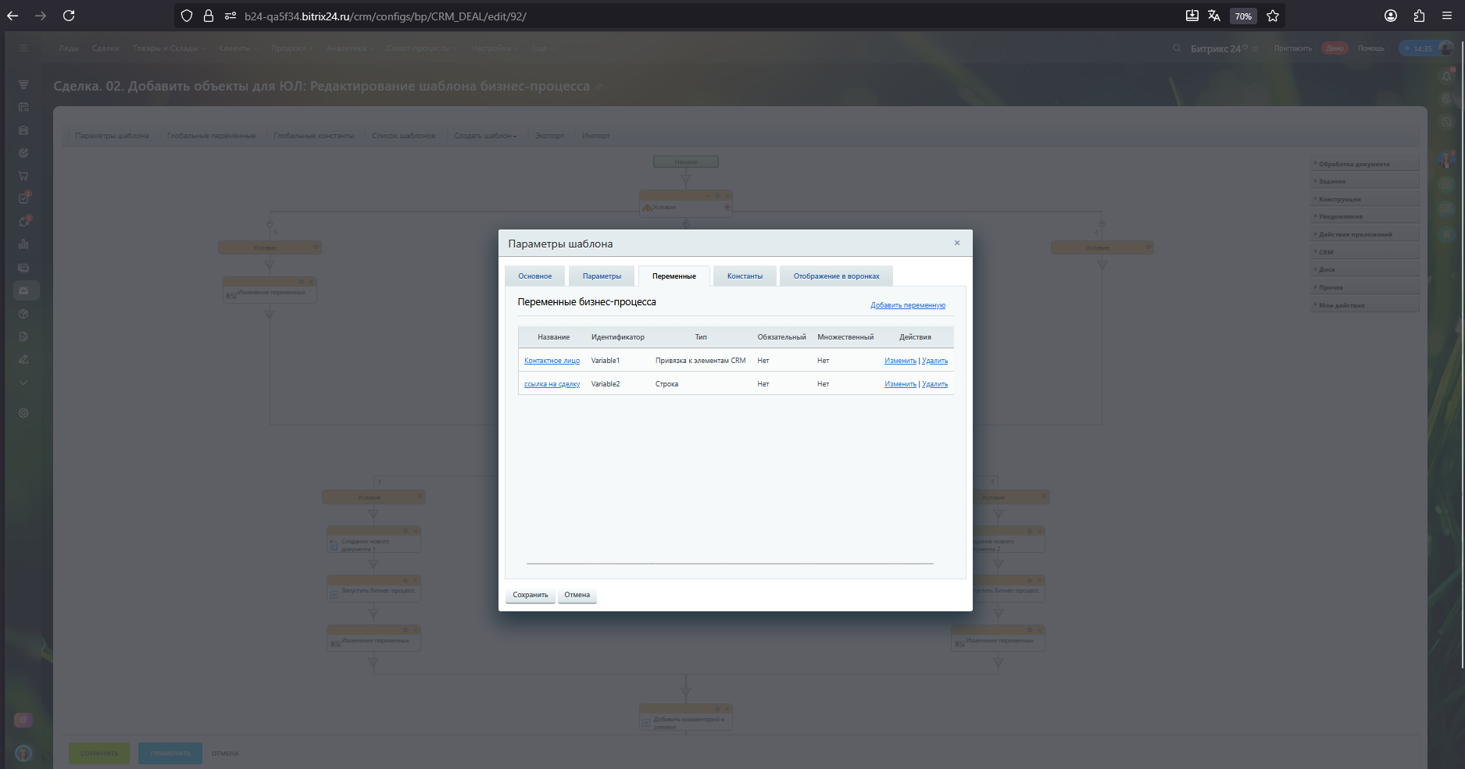Open the browser account profile icon
This screenshot has height=769, width=1465.
[1391, 16]
